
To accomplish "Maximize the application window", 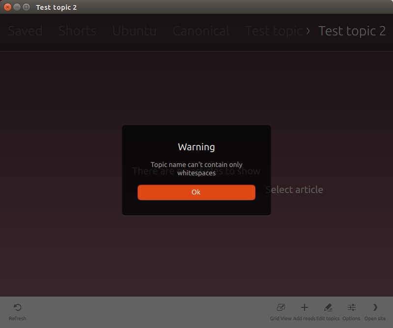I will (x=26, y=7).
